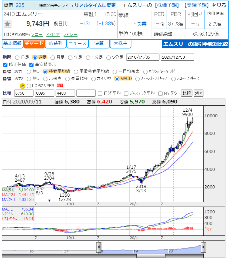
Task: Click the 12/28 1350 low label
Action: pyautogui.click(x=65, y=197)
